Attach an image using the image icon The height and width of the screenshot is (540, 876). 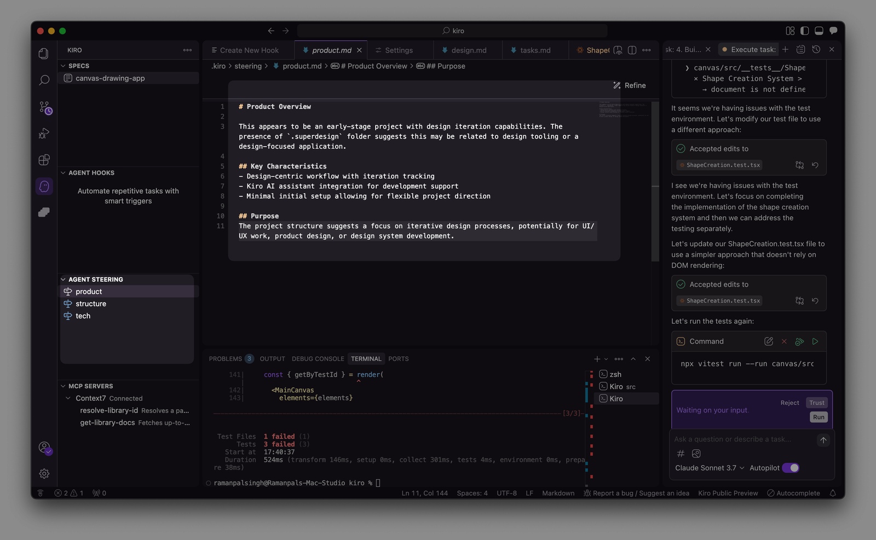click(x=696, y=454)
